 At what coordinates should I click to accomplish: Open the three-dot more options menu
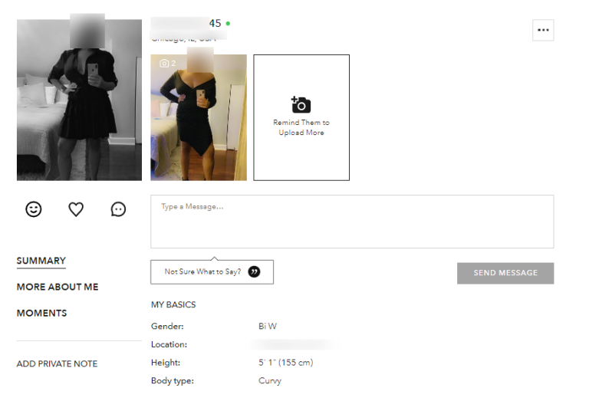tap(543, 30)
